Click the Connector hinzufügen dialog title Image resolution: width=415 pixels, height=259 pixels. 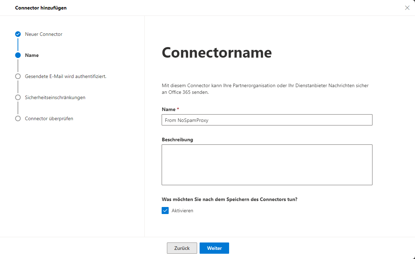pos(41,8)
